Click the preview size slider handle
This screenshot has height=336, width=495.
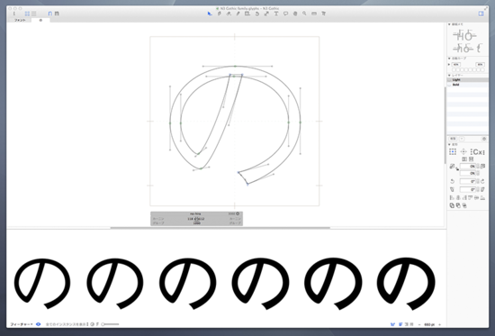[x=103, y=324]
